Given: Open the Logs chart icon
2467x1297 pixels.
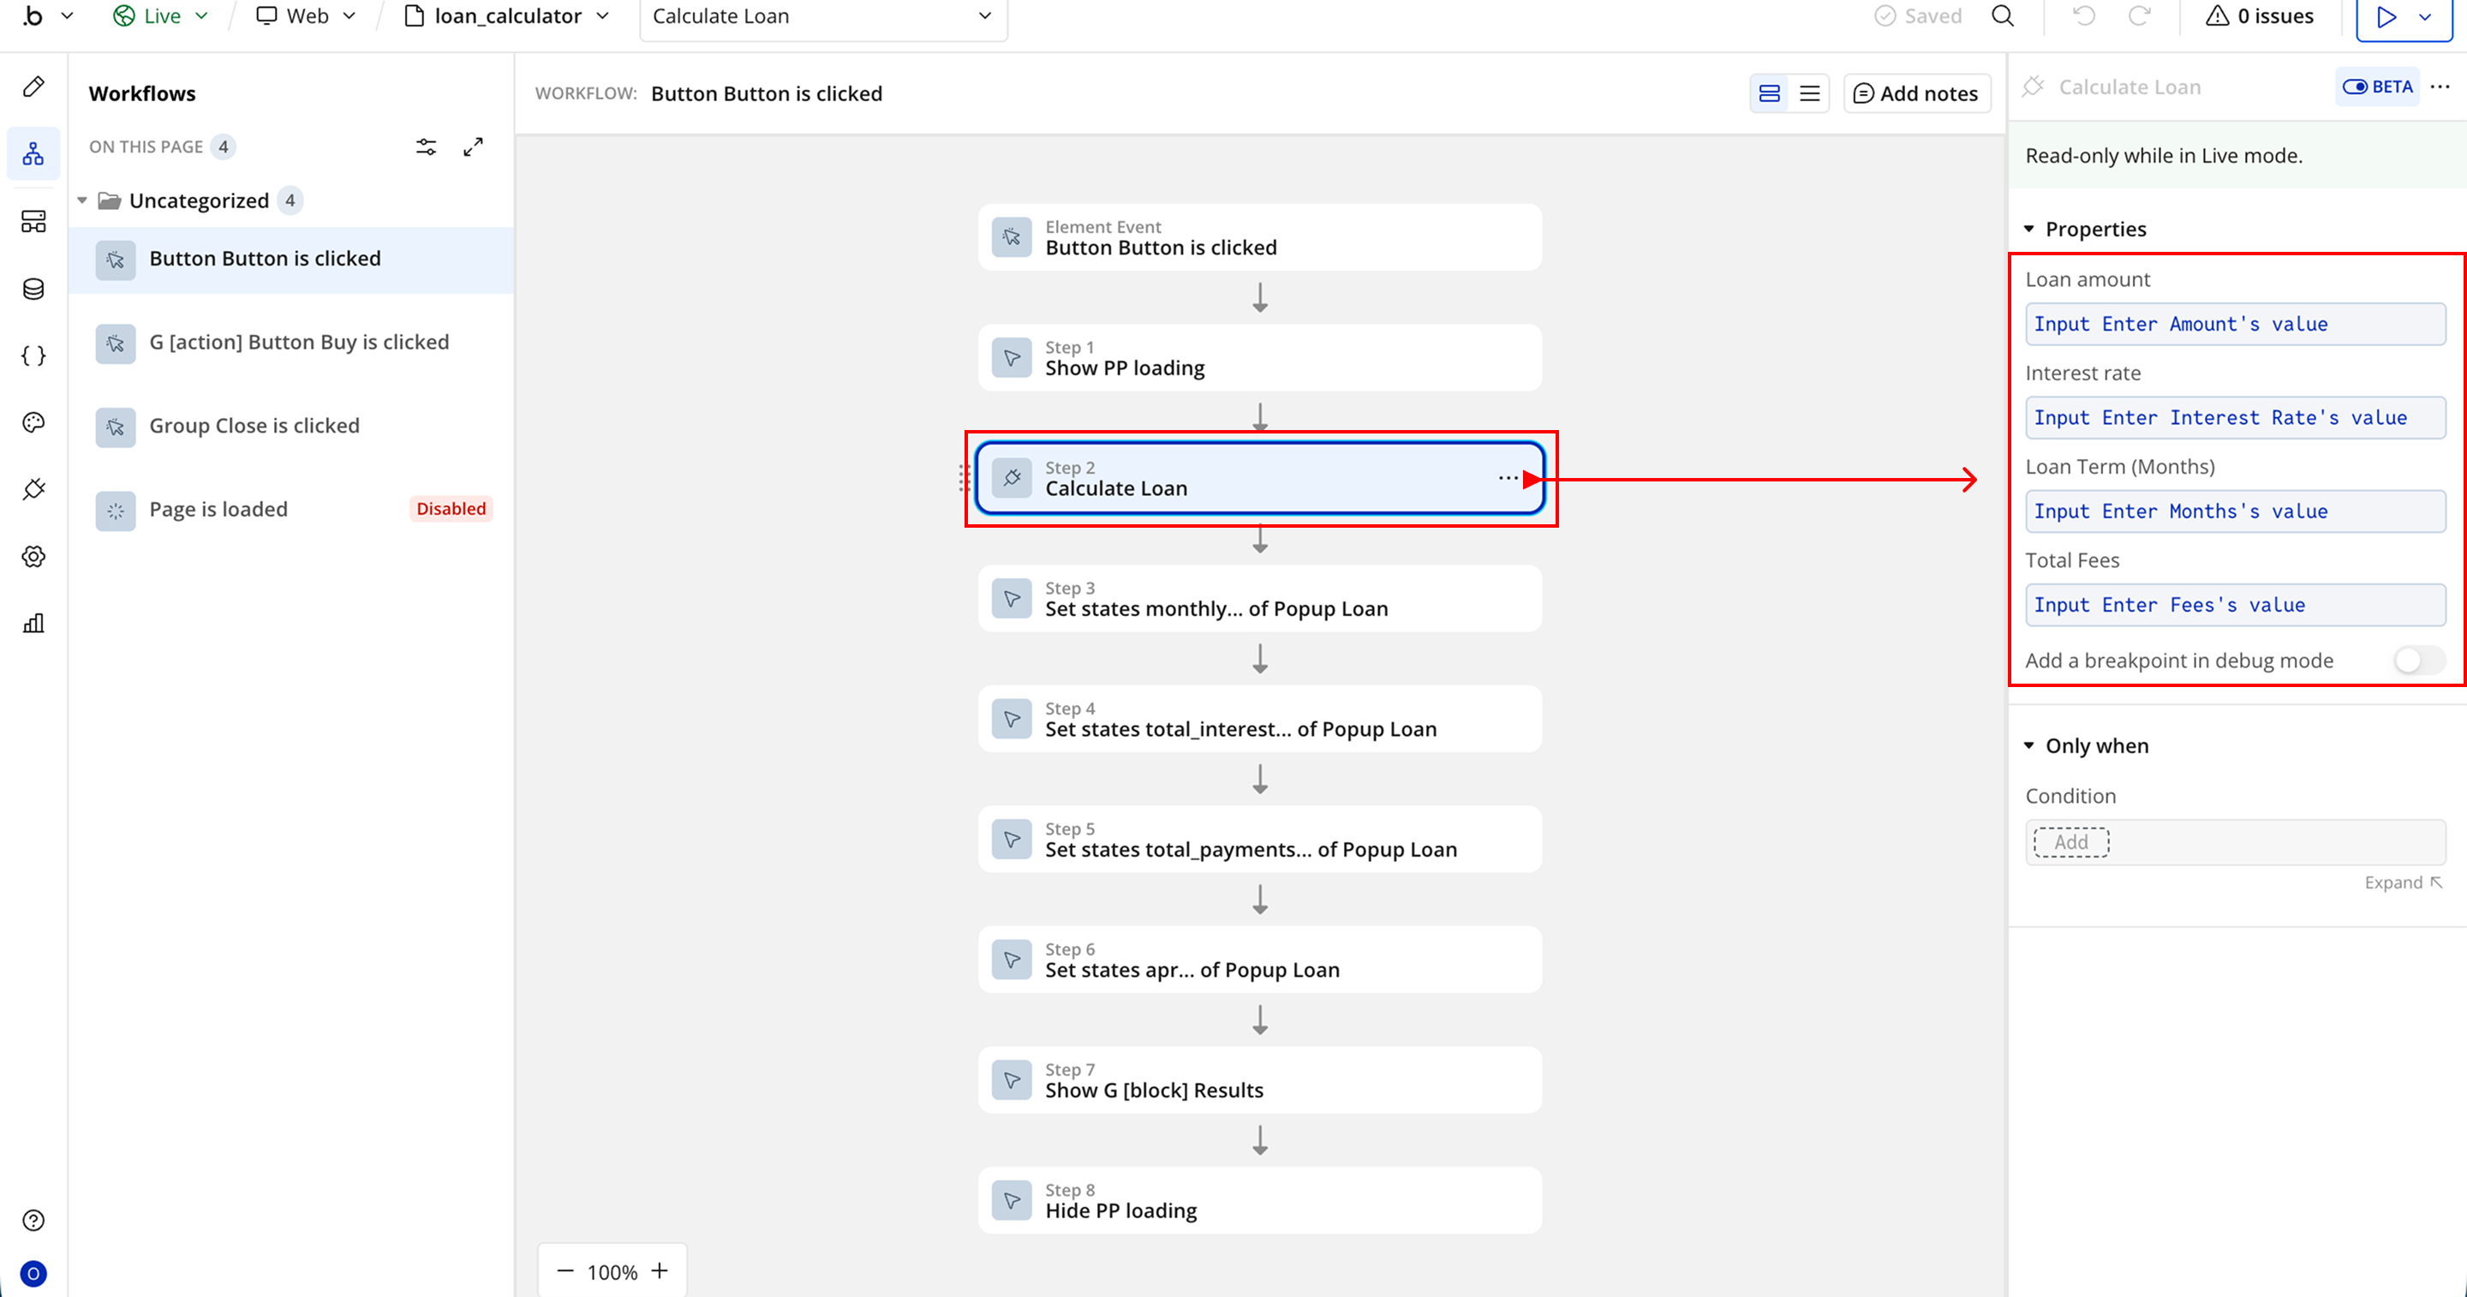Looking at the screenshot, I should (x=33, y=624).
